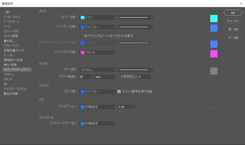Open the 単位・定規 preferences category
The height and width of the screenshot is (145, 245).
click(x=10, y=65)
